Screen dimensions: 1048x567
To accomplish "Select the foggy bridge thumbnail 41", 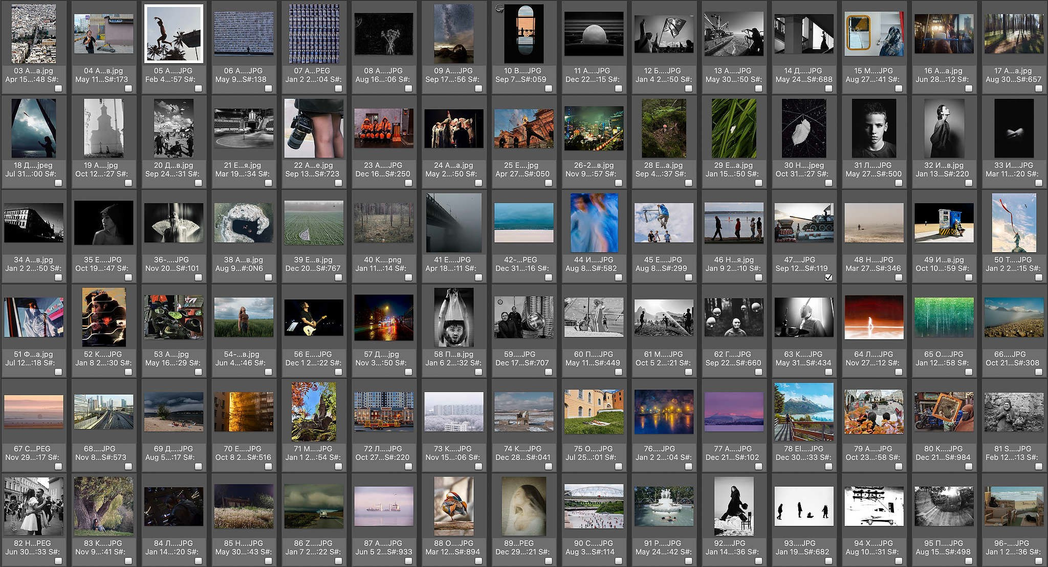I will coord(453,223).
